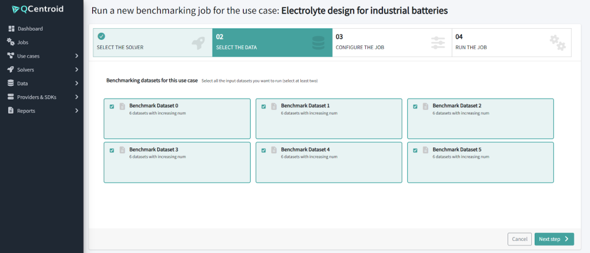Click the rocket icon in step 01
The image size is (590, 253).
coord(198,43)
